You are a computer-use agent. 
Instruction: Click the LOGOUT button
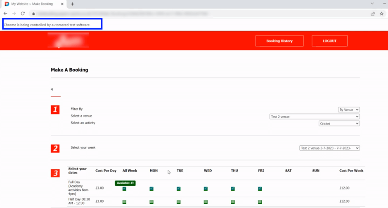pos(329,41)
